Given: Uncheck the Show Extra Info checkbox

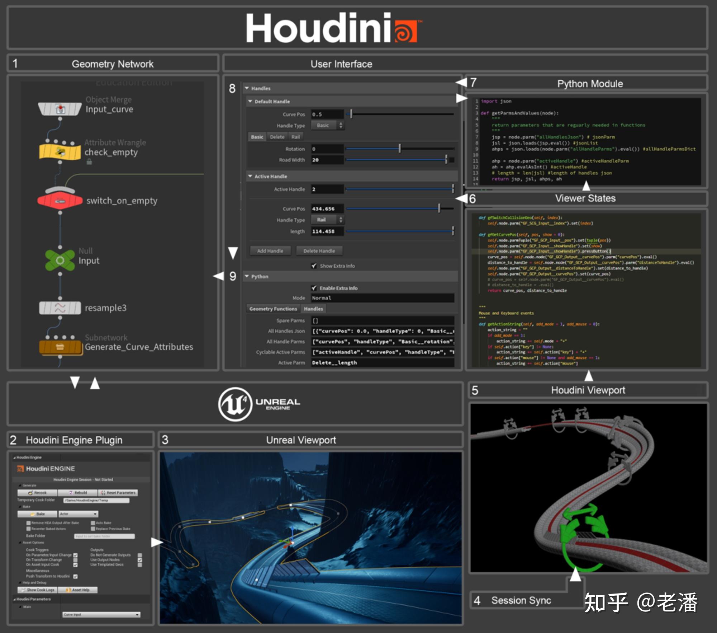Looking at the screenshot, I should 314,266.
